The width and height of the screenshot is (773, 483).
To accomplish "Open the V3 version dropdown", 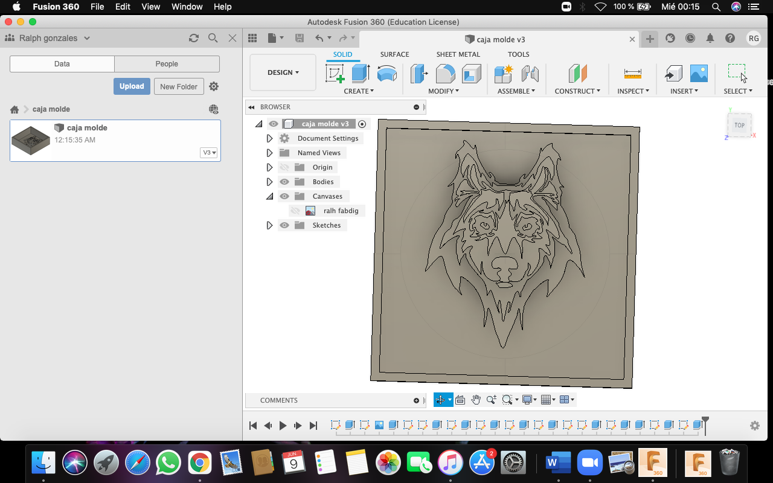I will (209, 153).
